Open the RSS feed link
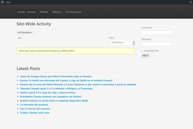Screen dimensions: 193x129 point(20,38)
